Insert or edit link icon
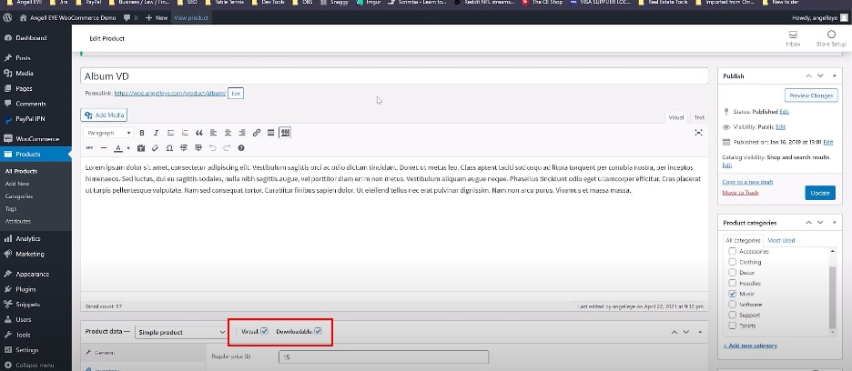 click(x=257, y=133)
